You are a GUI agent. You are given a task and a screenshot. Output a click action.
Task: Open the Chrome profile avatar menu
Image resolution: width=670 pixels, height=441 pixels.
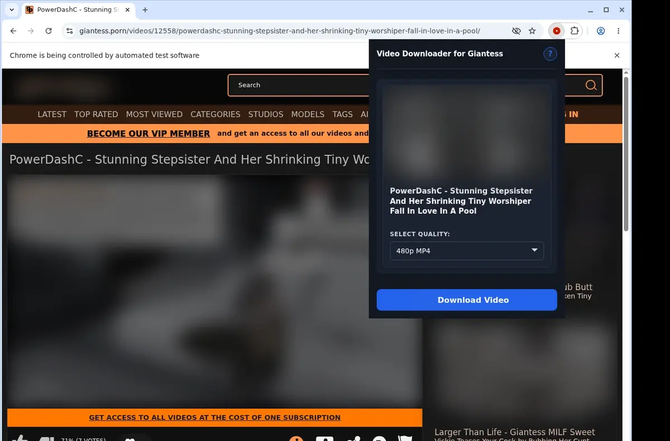click(x=601, y=31)
